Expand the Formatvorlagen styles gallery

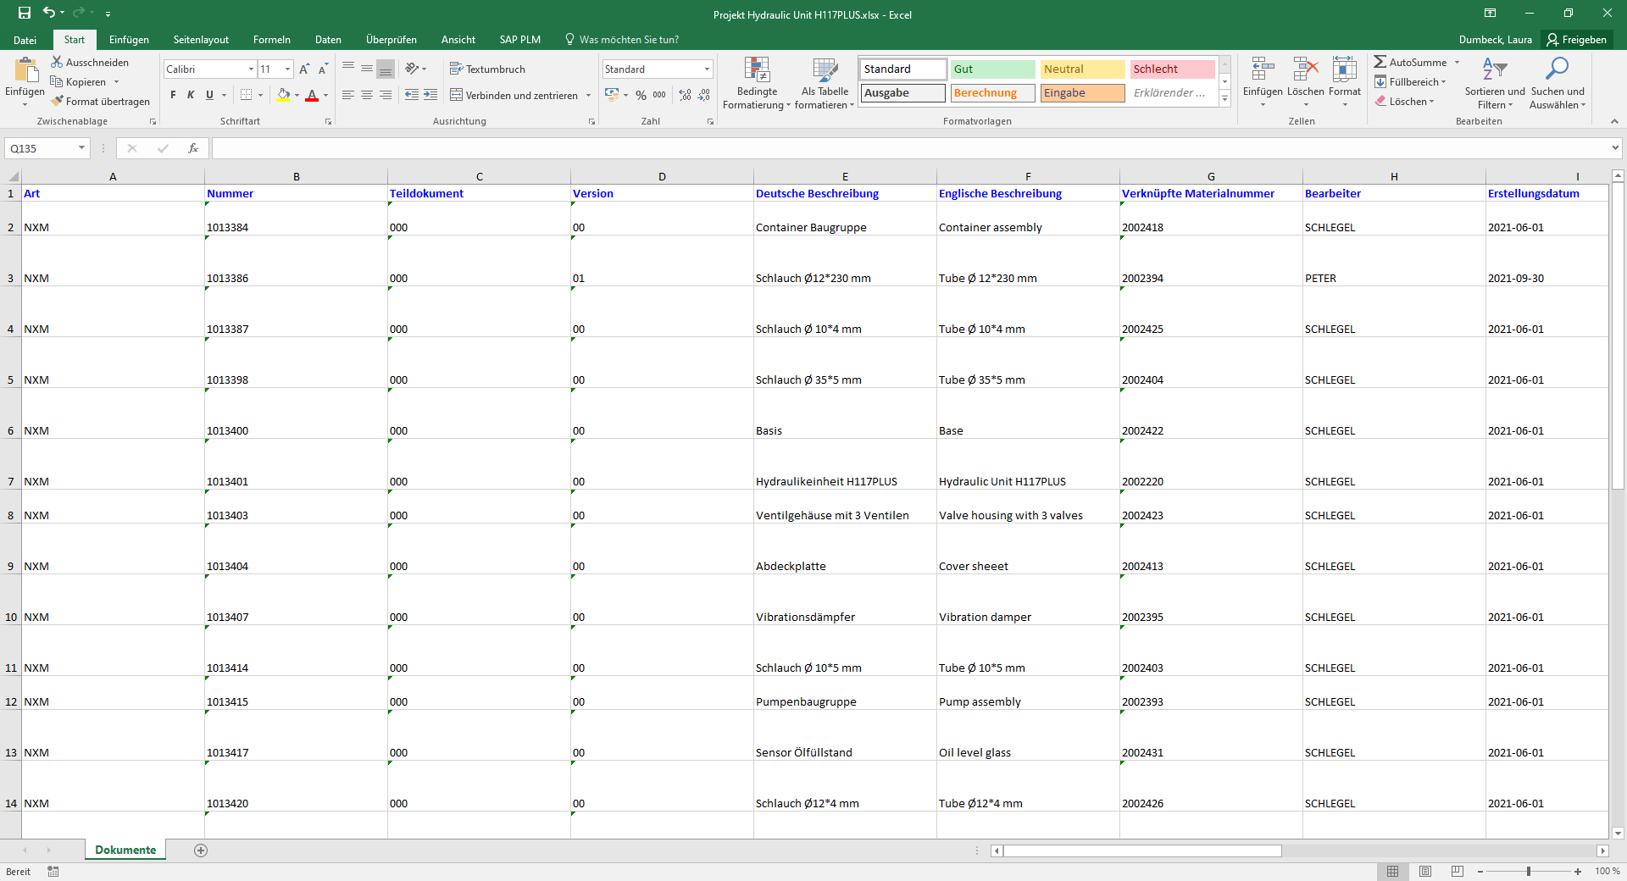[1224, 99]
